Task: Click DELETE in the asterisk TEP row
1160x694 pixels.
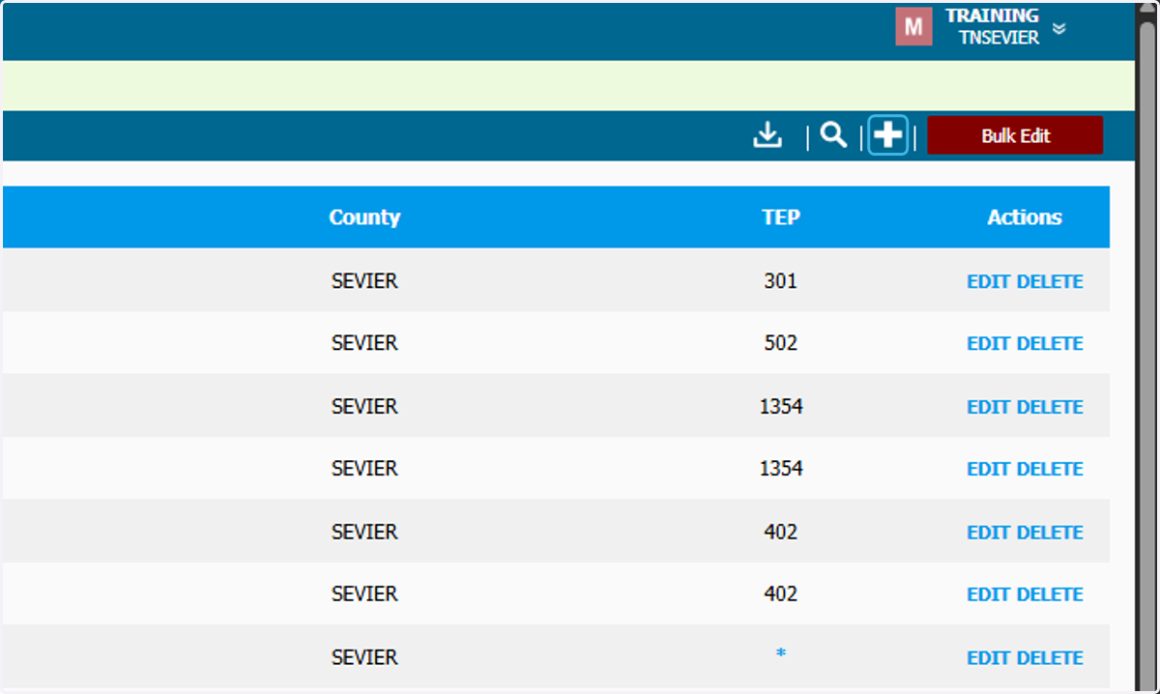Action: (x=1050, y=658)
